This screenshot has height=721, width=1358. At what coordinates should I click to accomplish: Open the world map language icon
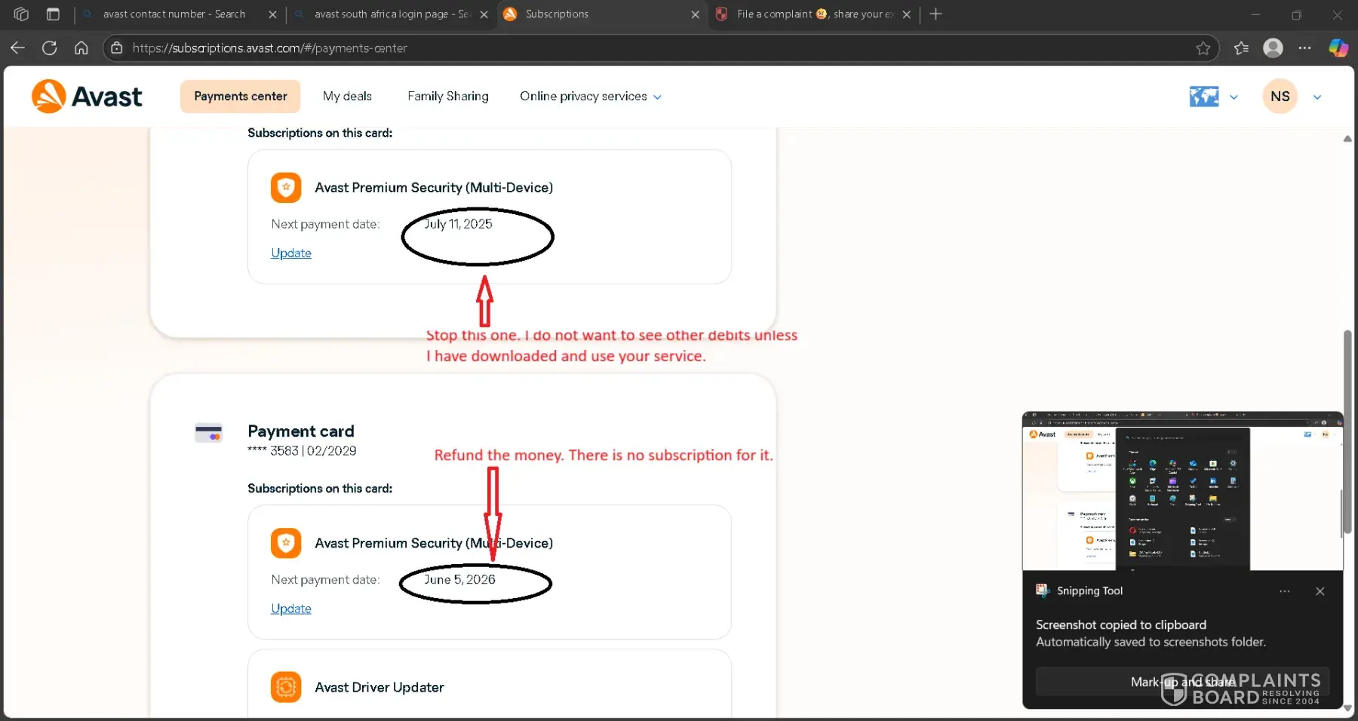(1204, 97)
